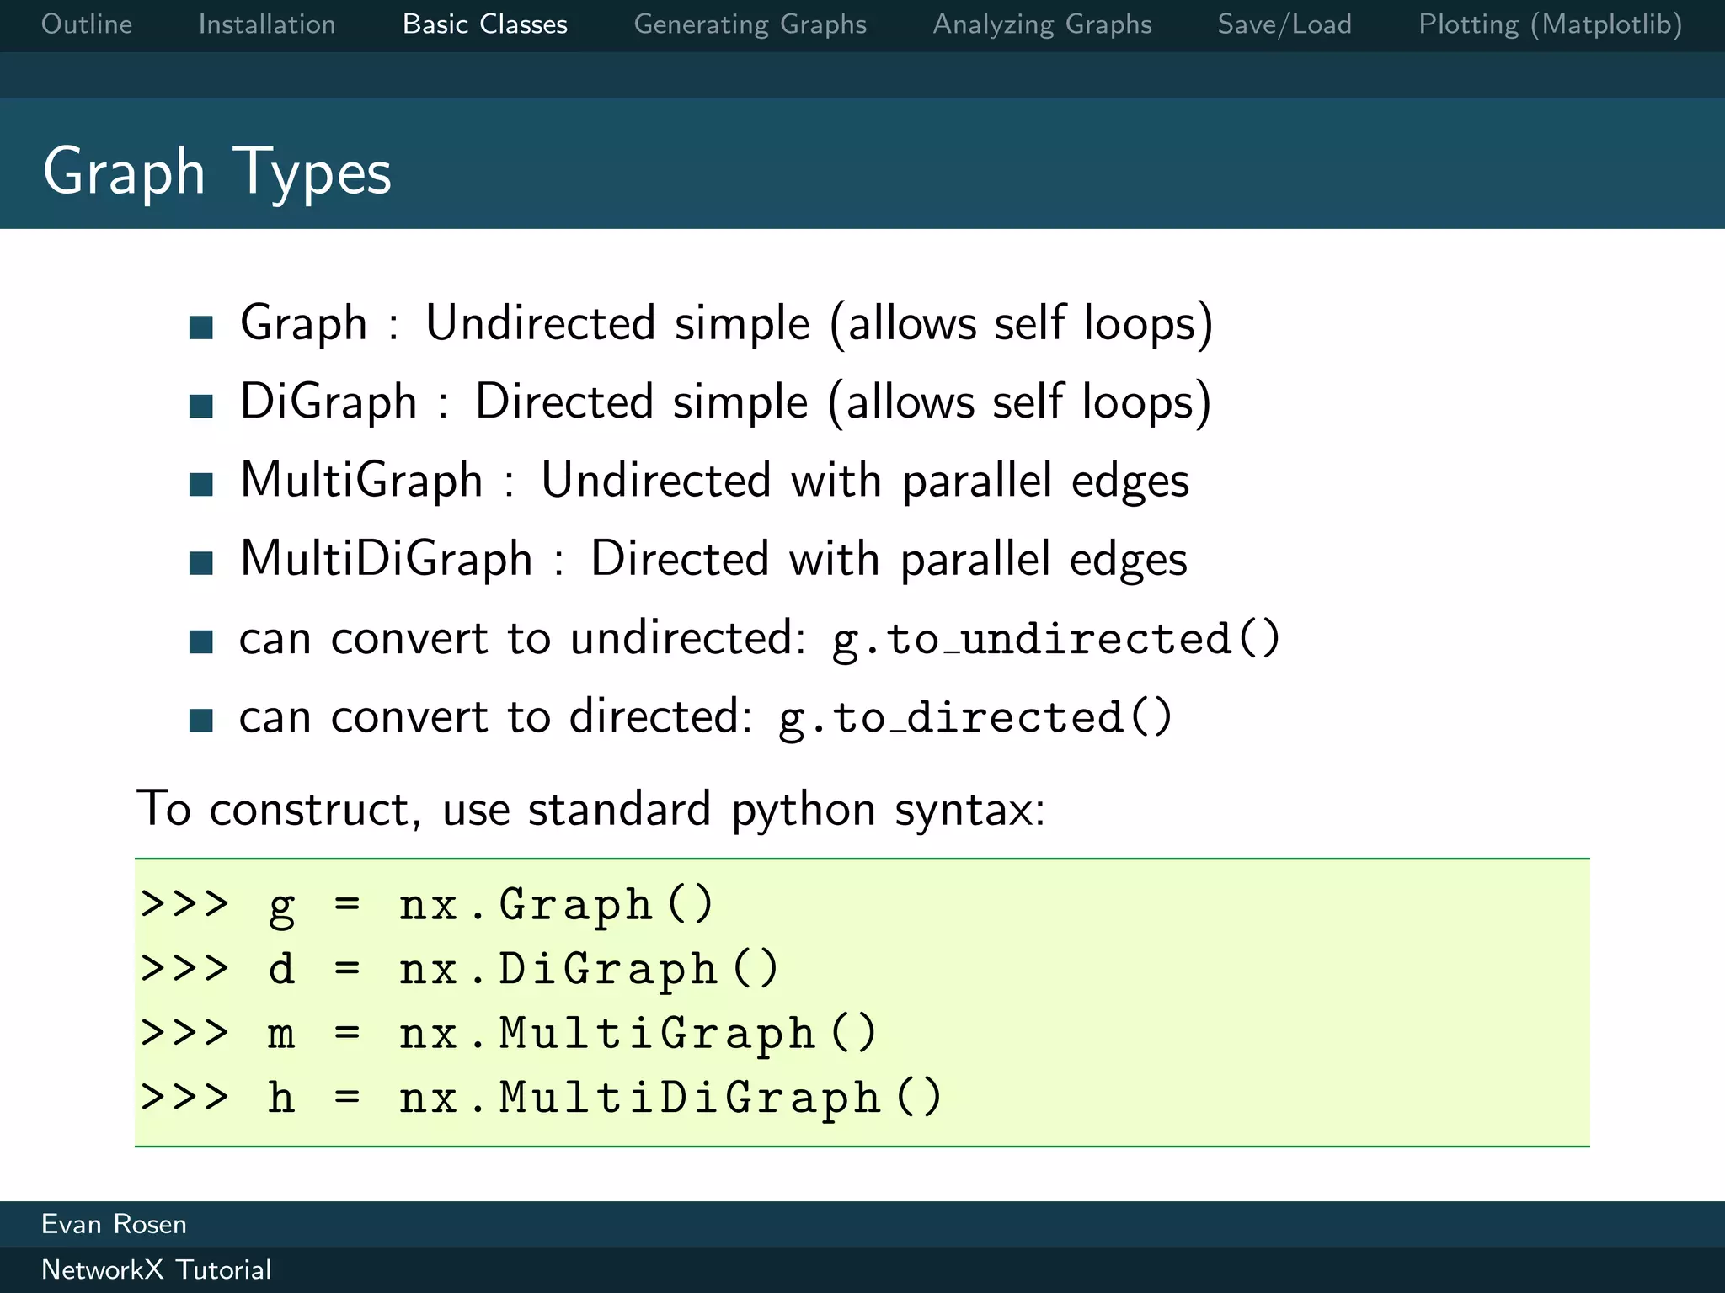
Task: Click the square bullet beside 'Graph : Undirected'
Action: click(201, 327)
